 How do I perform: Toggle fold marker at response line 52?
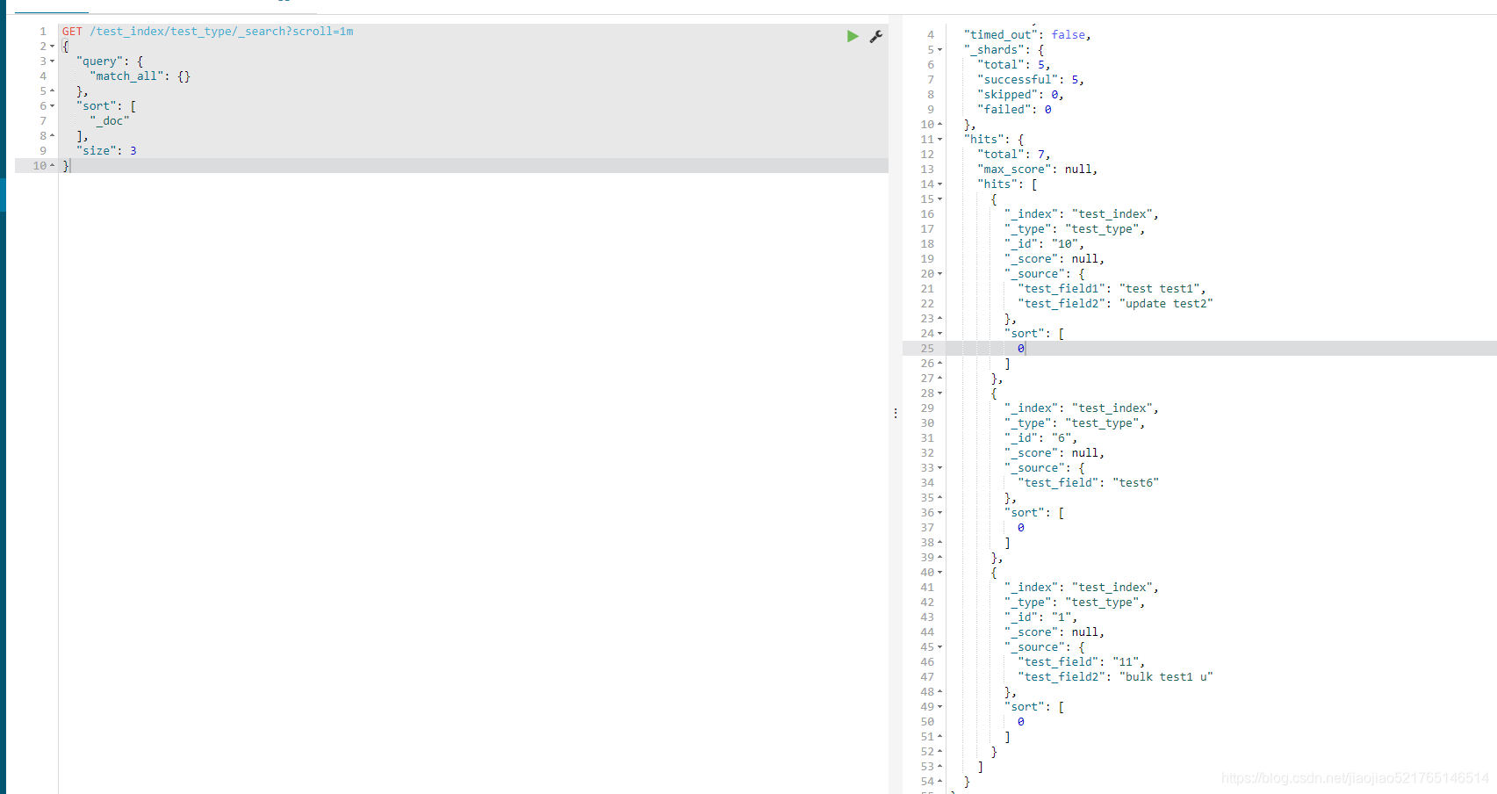coord(940,751)
